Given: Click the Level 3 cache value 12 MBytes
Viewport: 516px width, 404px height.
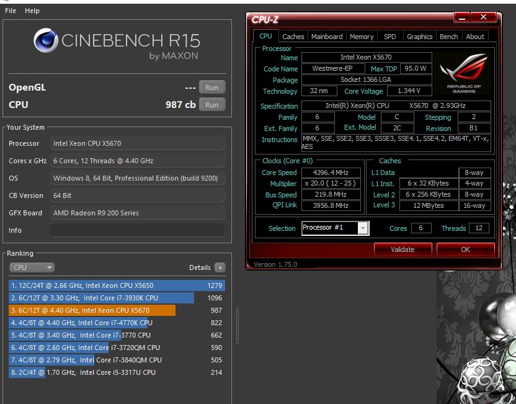Looking at the screenshot, I should [x=429, y=205].
